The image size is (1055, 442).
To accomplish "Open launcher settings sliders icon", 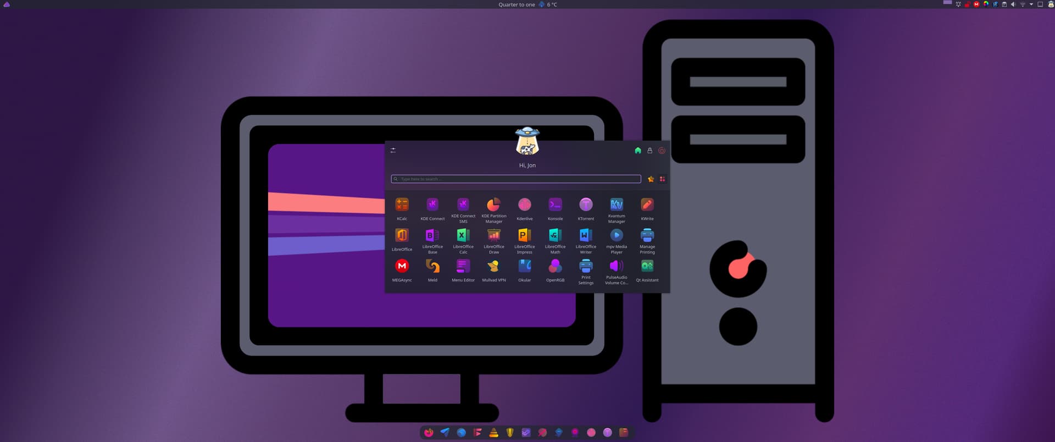I will point(393,150).
